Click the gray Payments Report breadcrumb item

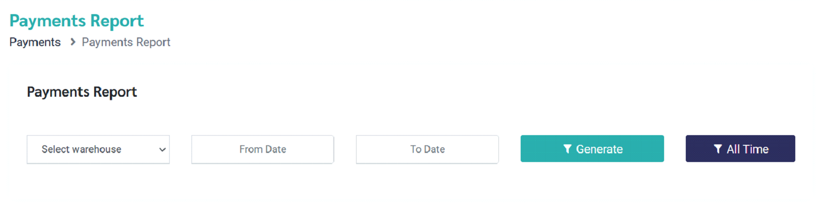(126, 42)
